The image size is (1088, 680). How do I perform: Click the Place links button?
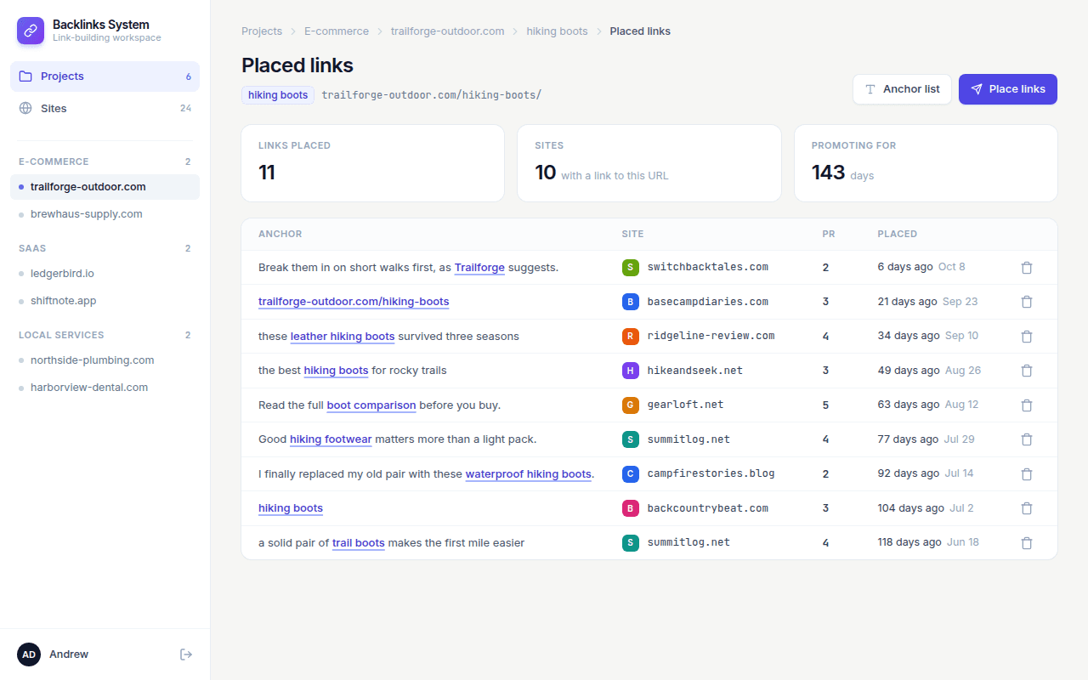pyautogui.click(x=1008, y=89)
